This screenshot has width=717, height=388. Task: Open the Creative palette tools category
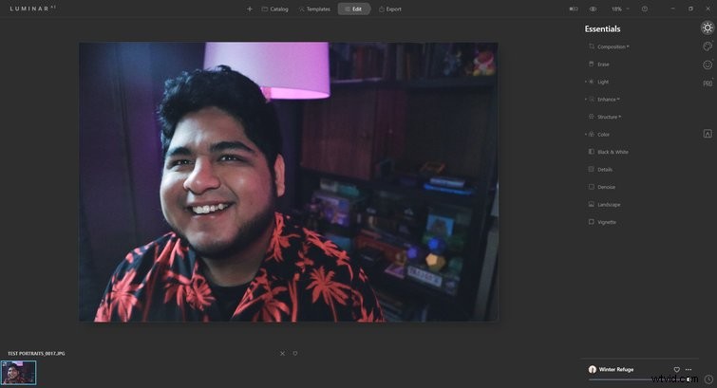pyautogui.click(x=708, y=46)
